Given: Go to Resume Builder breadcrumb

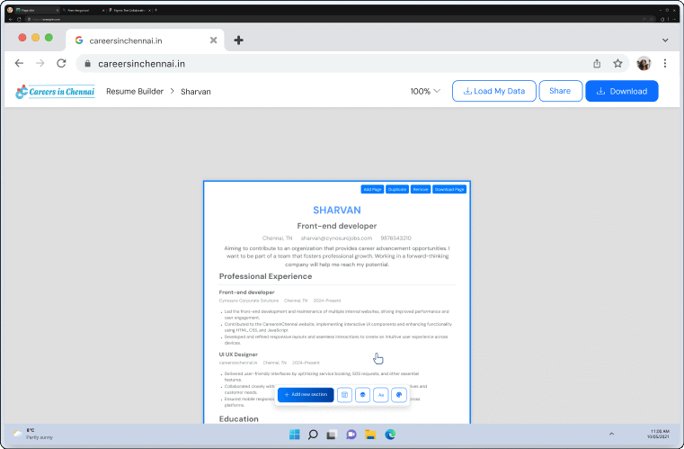Looking at the screenshot, I should [135, 91].
